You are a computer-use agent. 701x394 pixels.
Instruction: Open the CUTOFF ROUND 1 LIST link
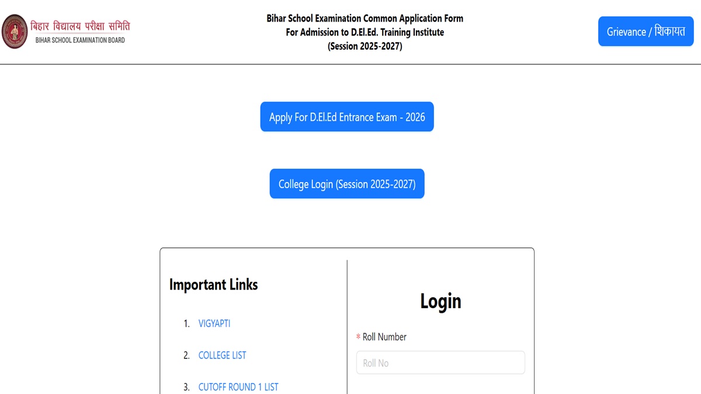pyautogui.click(x=238, y=386)
